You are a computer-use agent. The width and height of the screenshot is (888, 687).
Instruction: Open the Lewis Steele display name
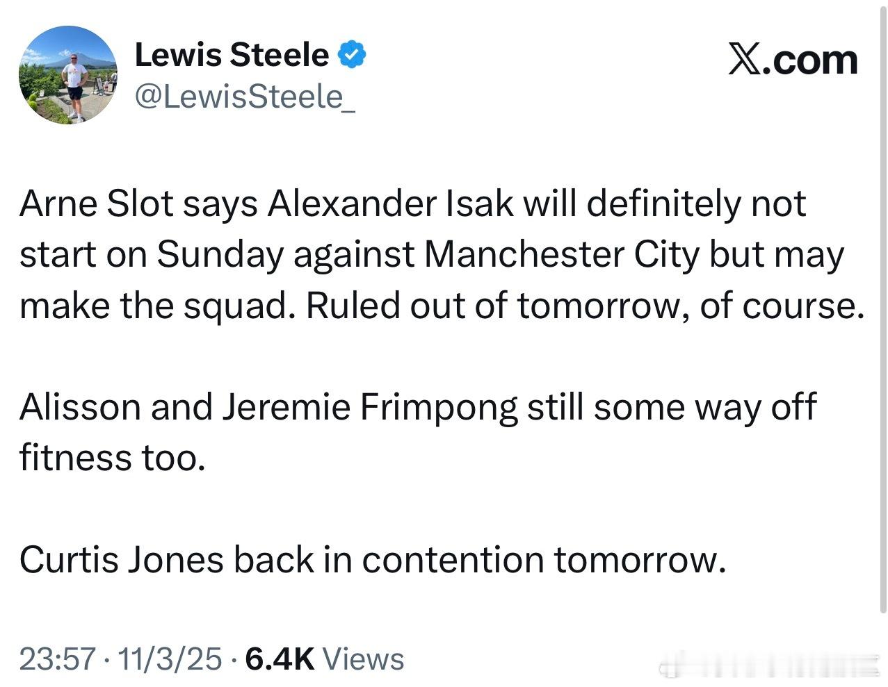pos(232,55)
